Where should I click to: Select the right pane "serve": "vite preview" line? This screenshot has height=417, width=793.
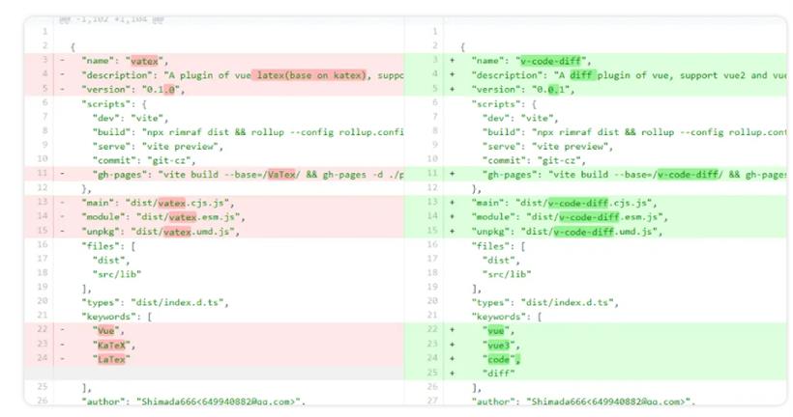click(596, 147)
